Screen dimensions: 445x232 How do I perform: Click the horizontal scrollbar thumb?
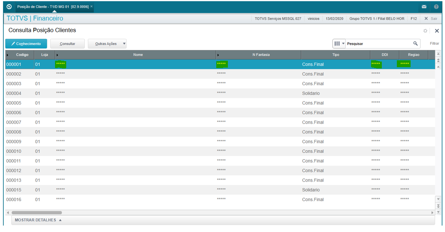tap(37, 212)
